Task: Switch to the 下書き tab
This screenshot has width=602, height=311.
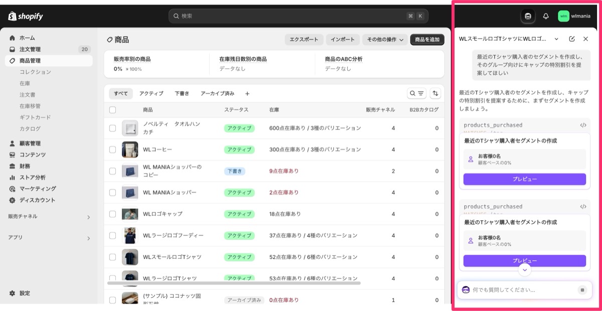Action: coord(182,93)
